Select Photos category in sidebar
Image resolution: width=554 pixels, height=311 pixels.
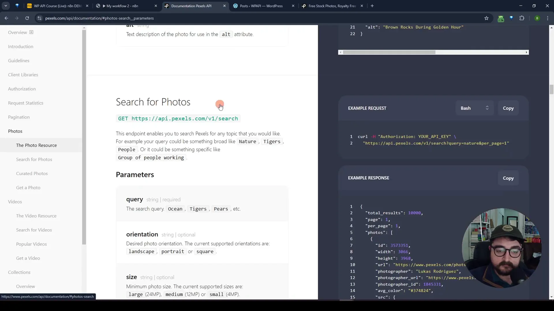point(15,131)
